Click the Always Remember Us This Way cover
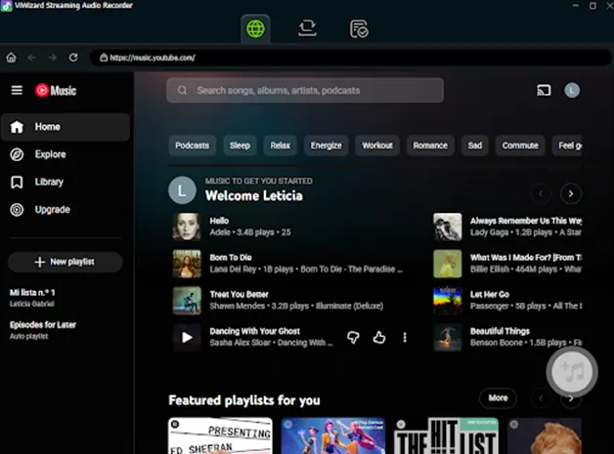 click(x=448, y=227)
